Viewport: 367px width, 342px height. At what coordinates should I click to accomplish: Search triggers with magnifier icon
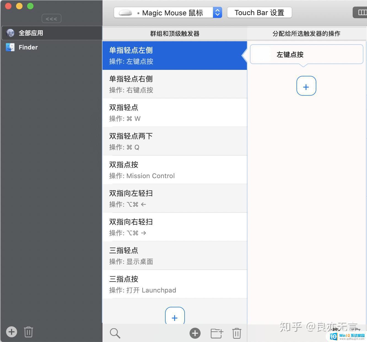tap(115, 333)
